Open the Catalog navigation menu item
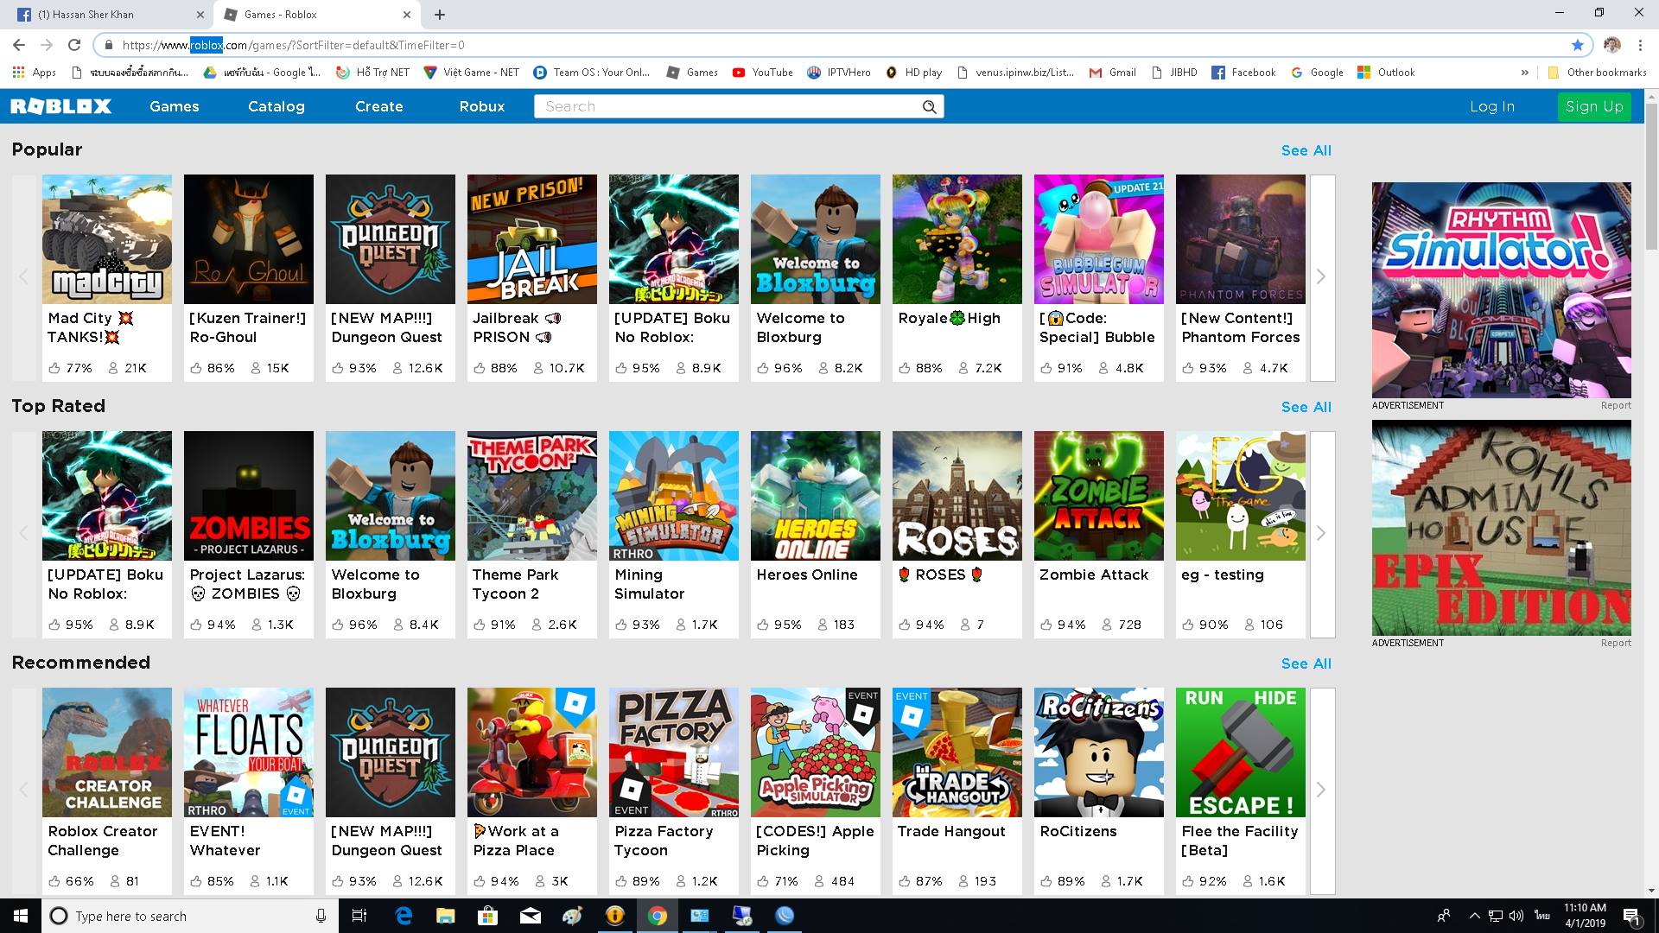This screenshot has width=1659, height=933. pos(276,106)
